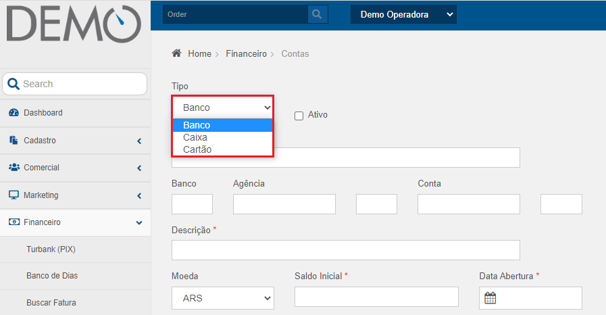The image size is (606, 315).
Task: Go to Home breadcrumb link
Action: click(x=199, y=53)
